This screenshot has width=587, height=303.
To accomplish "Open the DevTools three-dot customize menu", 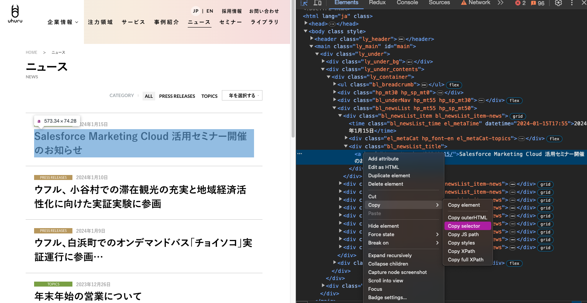I will (x=572, y=3).
